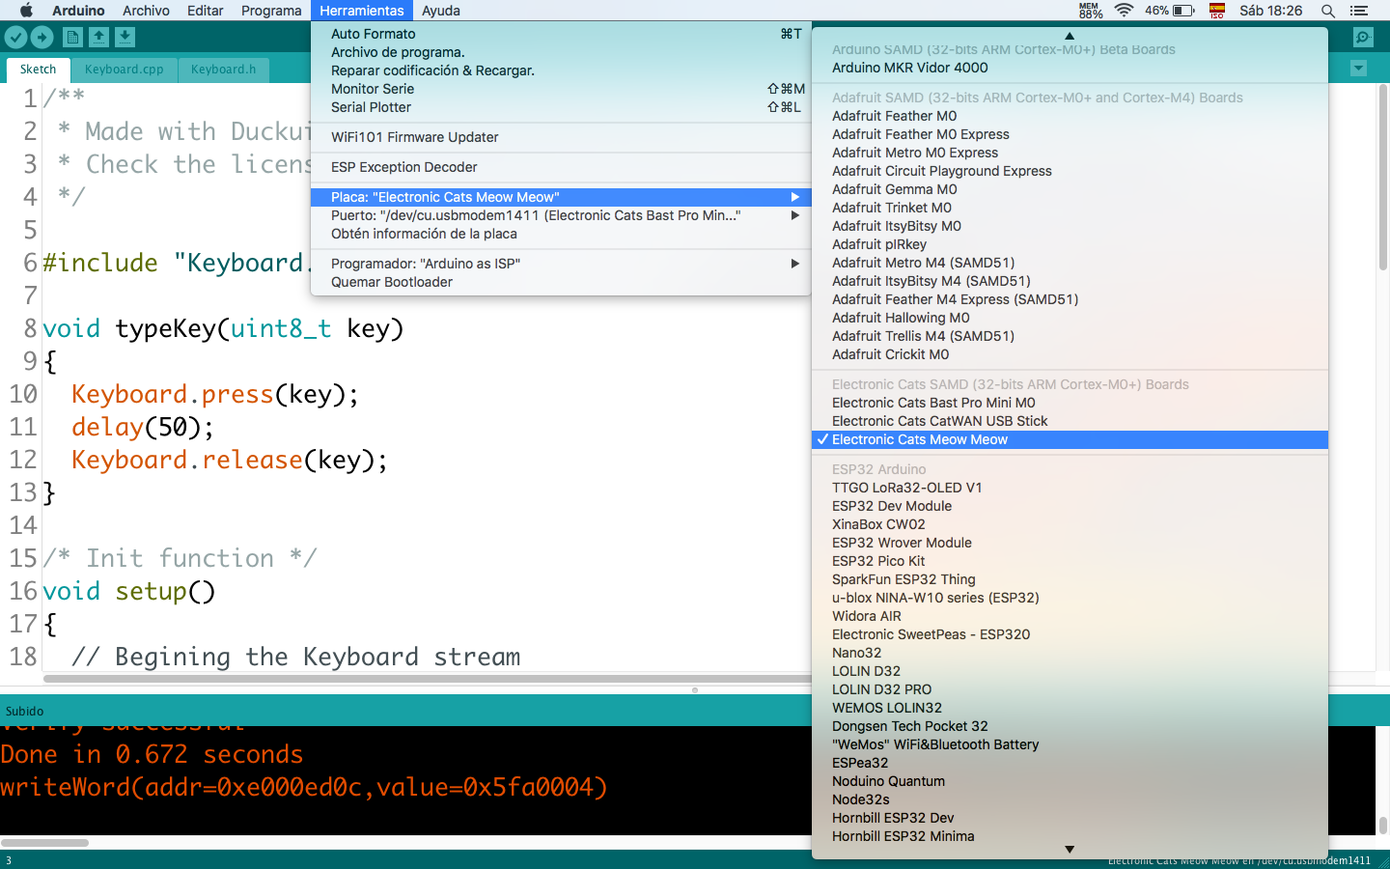Select checked Electronic Cats Meow Meow board
The width and height of the screenshot is (1390, 869).
(x=1070, y=439)
